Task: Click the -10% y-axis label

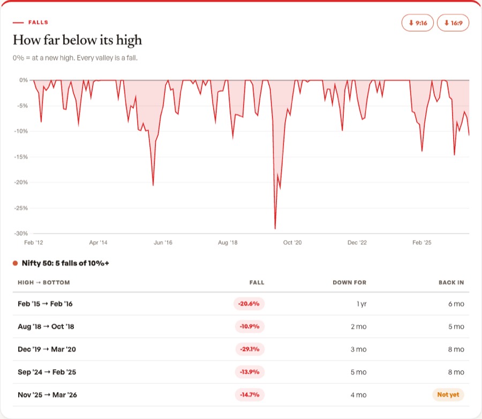Action: click(21, 131)
